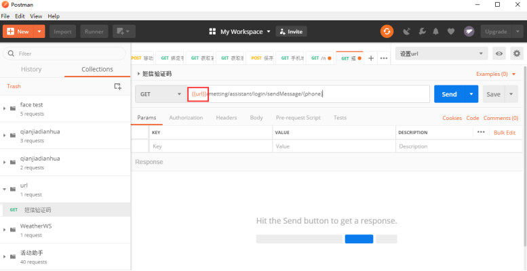The height and width of the screenshot is (271, 527).
Task: Open the Send dropdown arrow
Action: point(471,94)
